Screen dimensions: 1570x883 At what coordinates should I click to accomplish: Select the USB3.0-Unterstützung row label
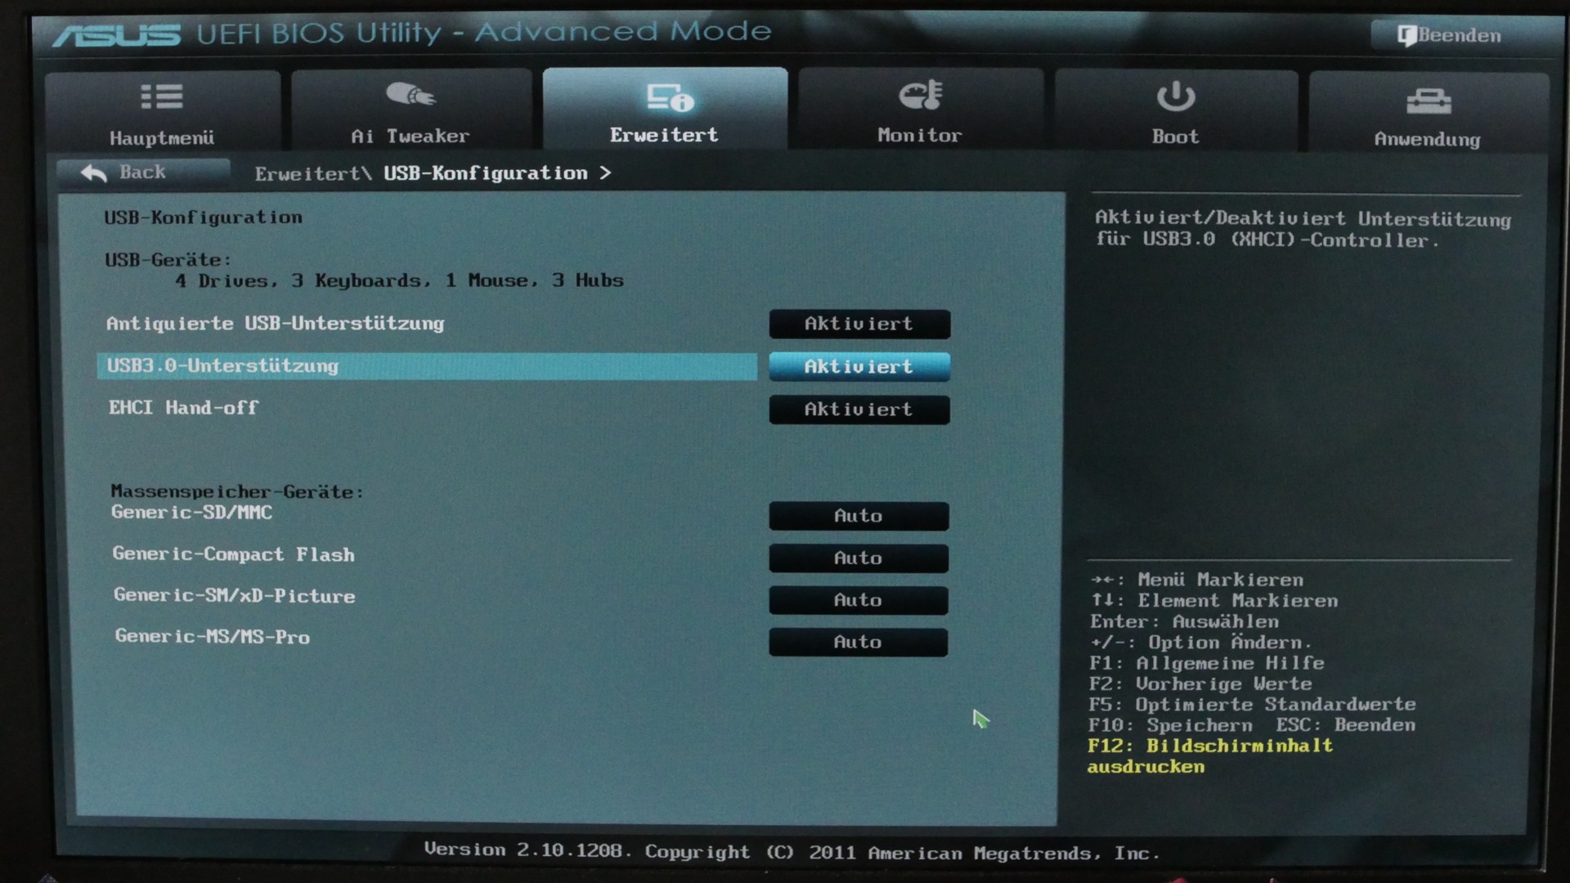pyautogui.click(x=223, y=366)
